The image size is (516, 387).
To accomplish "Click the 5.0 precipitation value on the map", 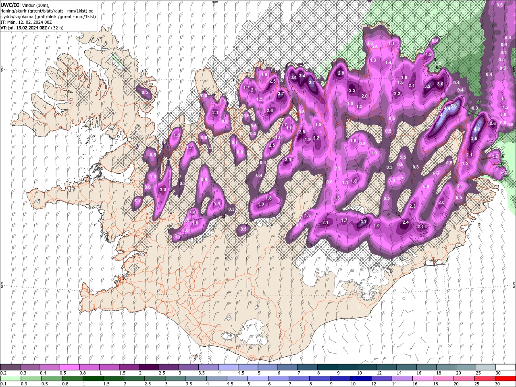I will (x=454, y=106).
